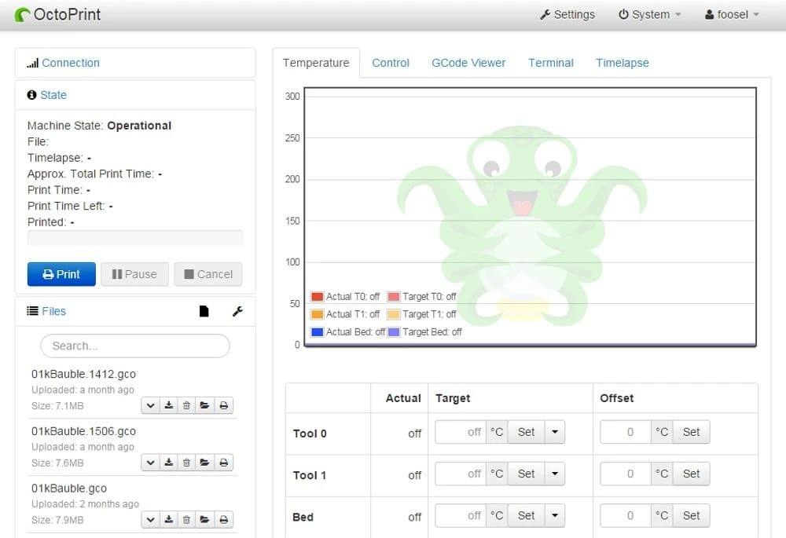This screenshot has width=786, height=538.
Task: Select the Temperature tab
Action: [x=316, y=63]
